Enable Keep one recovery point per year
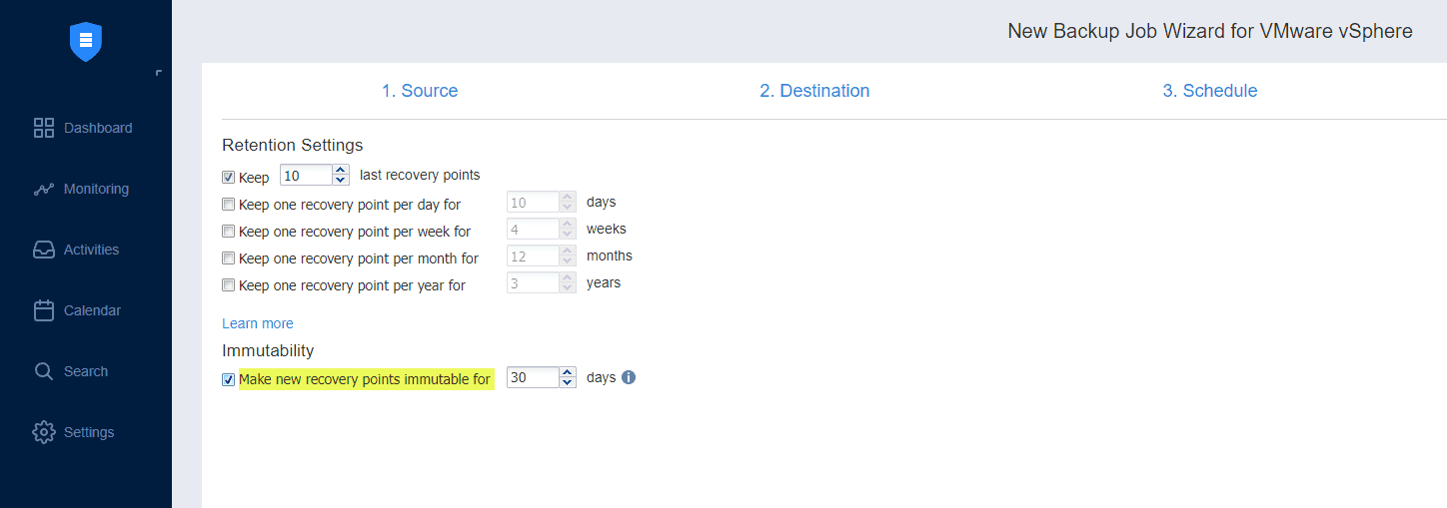 tap(229, 285)
